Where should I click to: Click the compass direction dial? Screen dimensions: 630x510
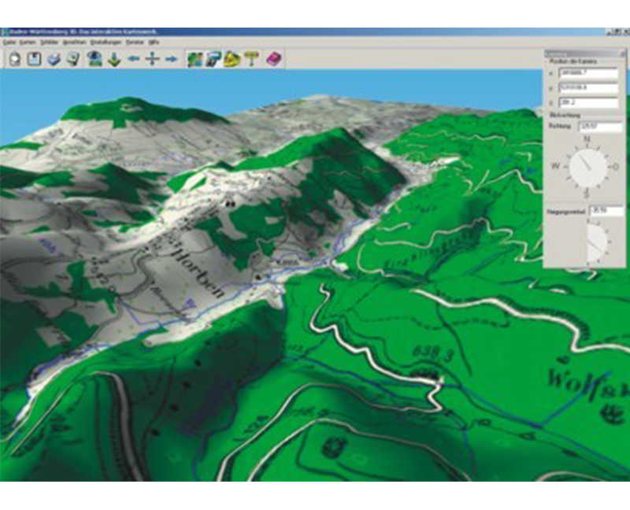click(x=589, y=165)
